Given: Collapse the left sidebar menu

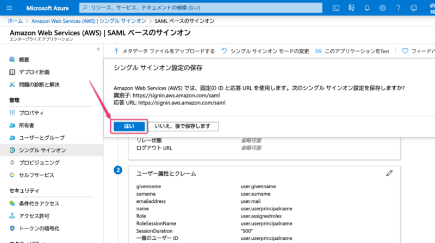Looking at the screenshot, I should point(98,49).
